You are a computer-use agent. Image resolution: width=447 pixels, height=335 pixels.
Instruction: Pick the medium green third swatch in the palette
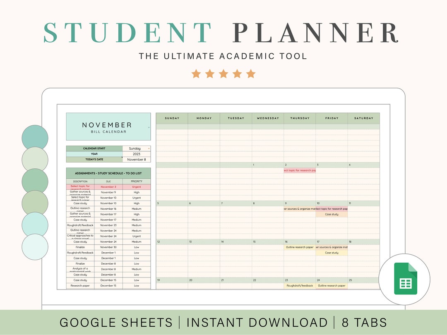[35, 182]
